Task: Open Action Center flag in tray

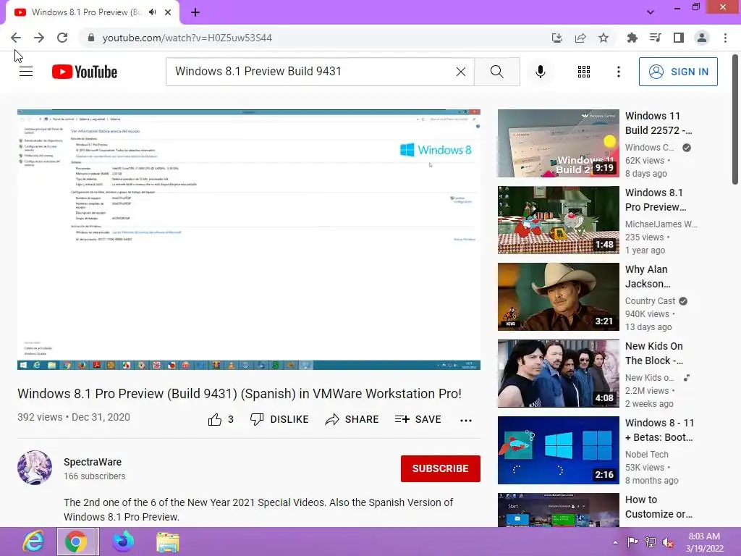Action: pos(632,542)
